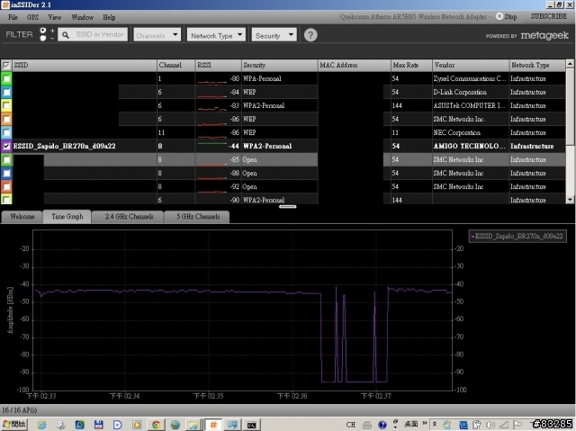Screen dimensions: 576x431
Task: Click the panel splitter grip handle
Action: click(x=288, y=207)
